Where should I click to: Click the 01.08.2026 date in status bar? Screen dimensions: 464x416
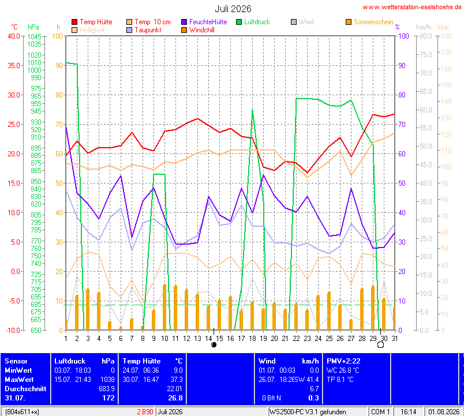(x=444, y=411)
